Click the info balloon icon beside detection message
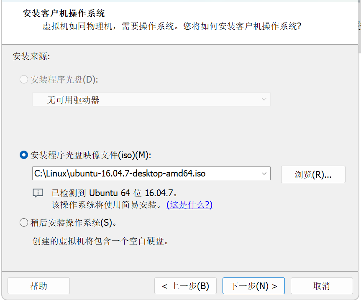Viewport: 361px width, 300px height. (x=38, y=193)
